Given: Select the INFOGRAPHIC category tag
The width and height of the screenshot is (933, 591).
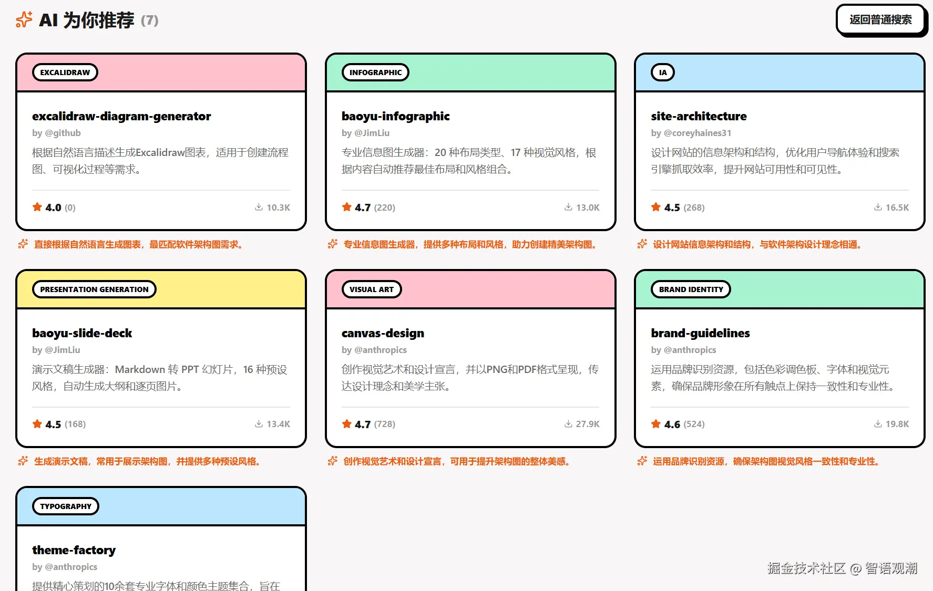Looking at the screenshot, I should [375, 72].
